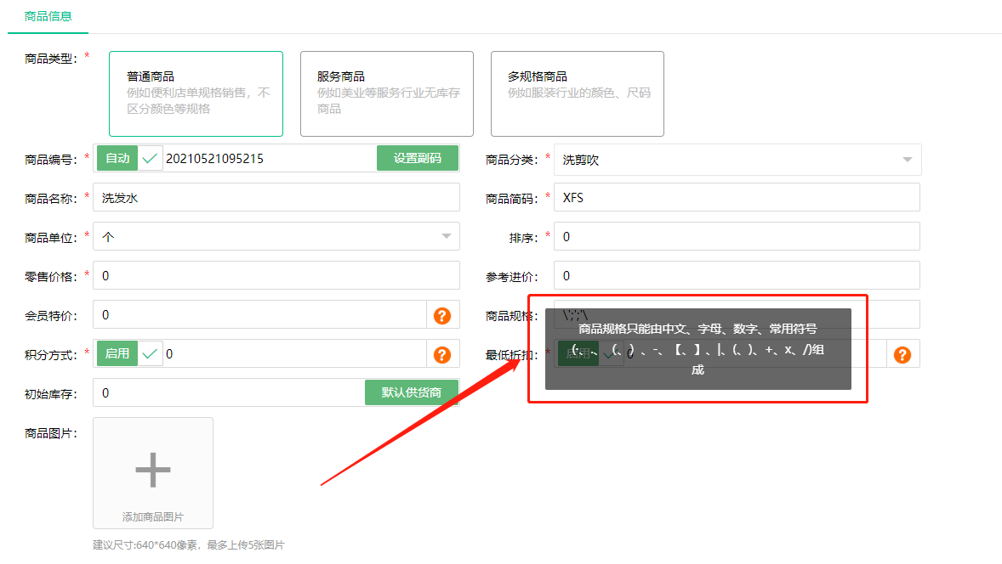The image size is (1002, 564).
Task: Click help icon beside 会员特价 field
Action: point(441,315)
